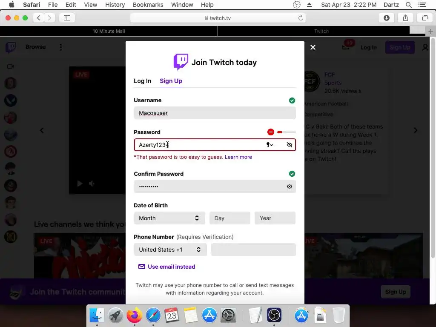Viewport: 436px width, 327px height.
Task: Show the confirm password with eye icon
Action: click(x=289, y=186)
